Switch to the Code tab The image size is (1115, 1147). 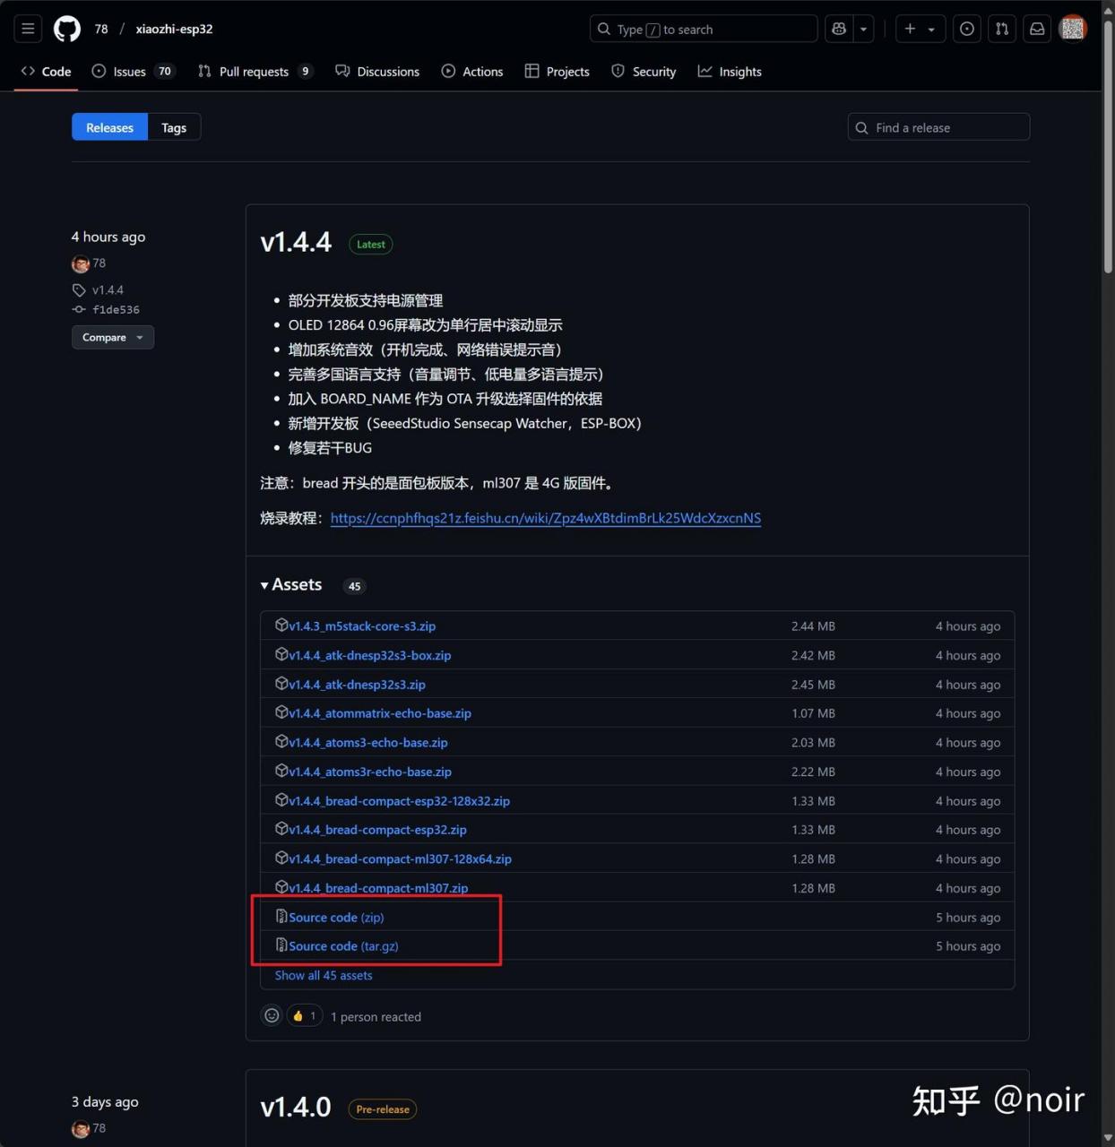coord(46,72)
